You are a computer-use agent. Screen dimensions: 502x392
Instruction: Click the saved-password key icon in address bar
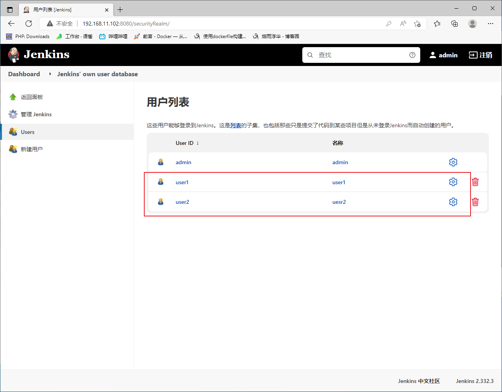click(x=389, y=24)
